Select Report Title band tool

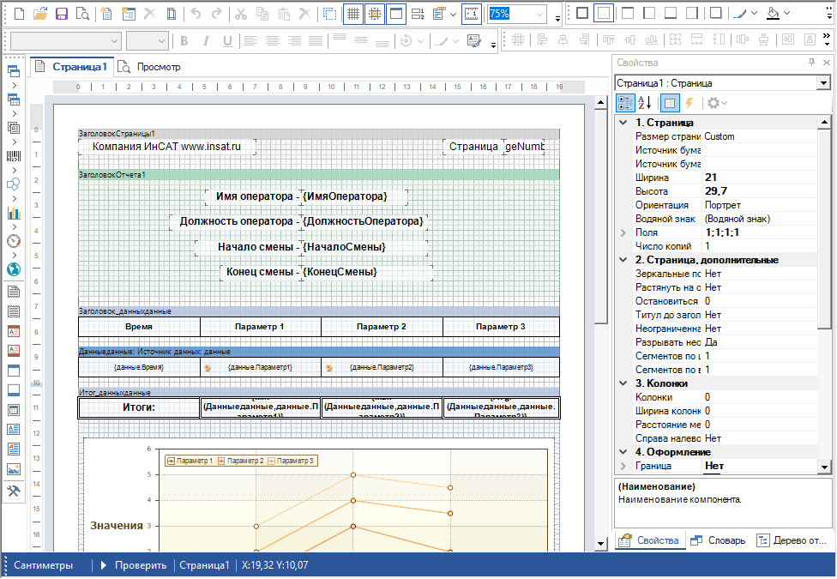point(14,292)
